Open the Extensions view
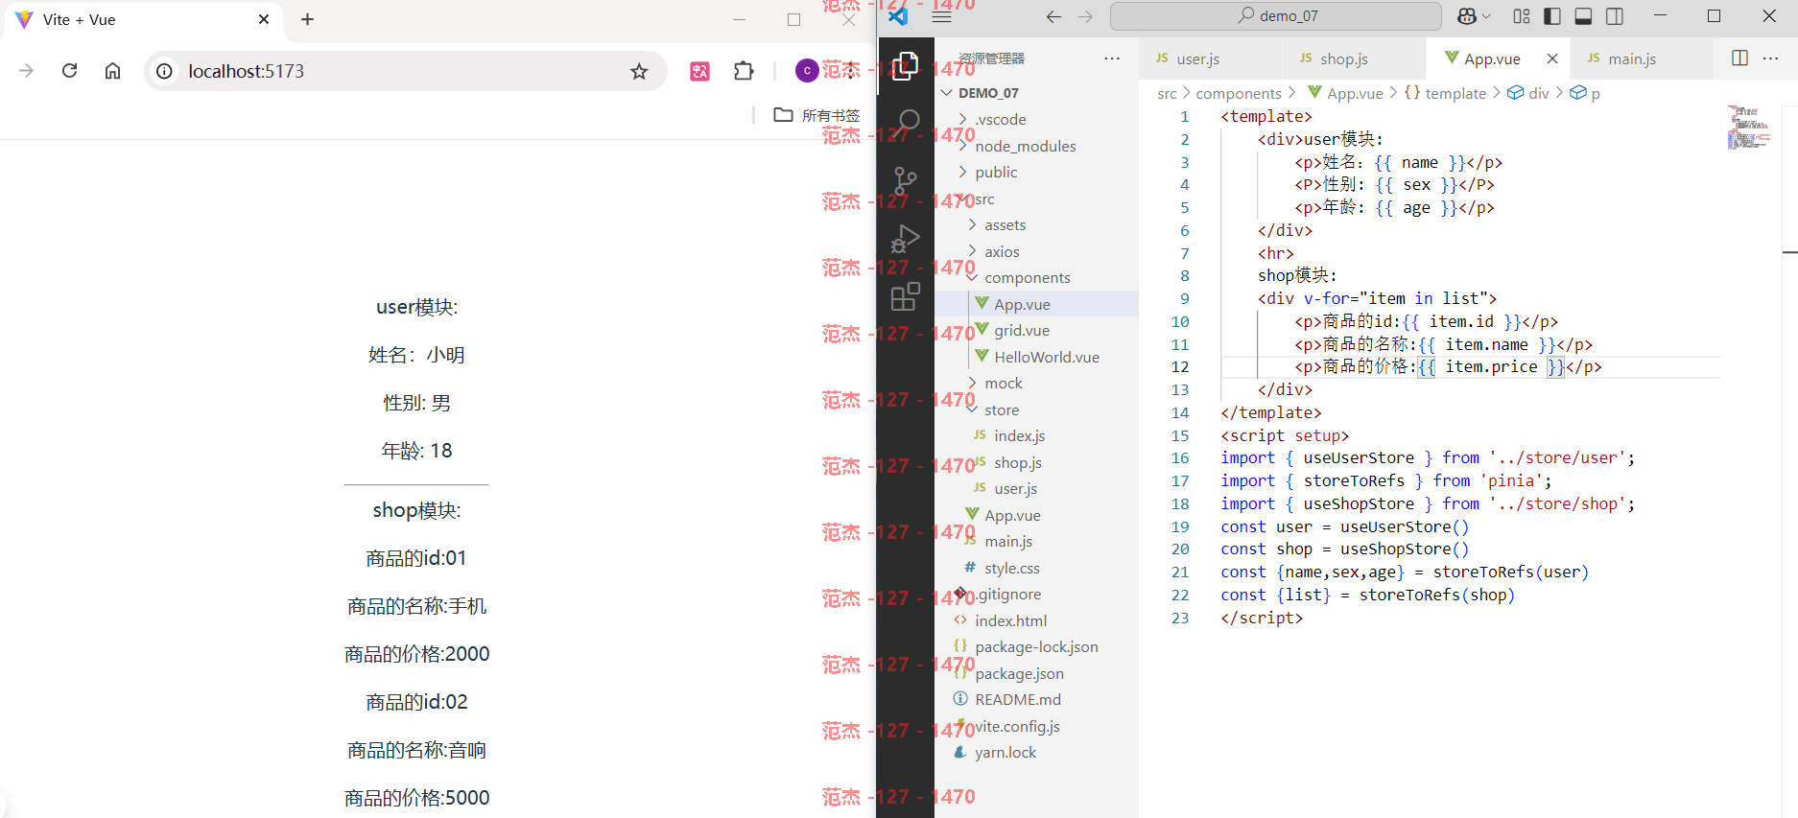1798x818 pixels. [x=905, y=296]
